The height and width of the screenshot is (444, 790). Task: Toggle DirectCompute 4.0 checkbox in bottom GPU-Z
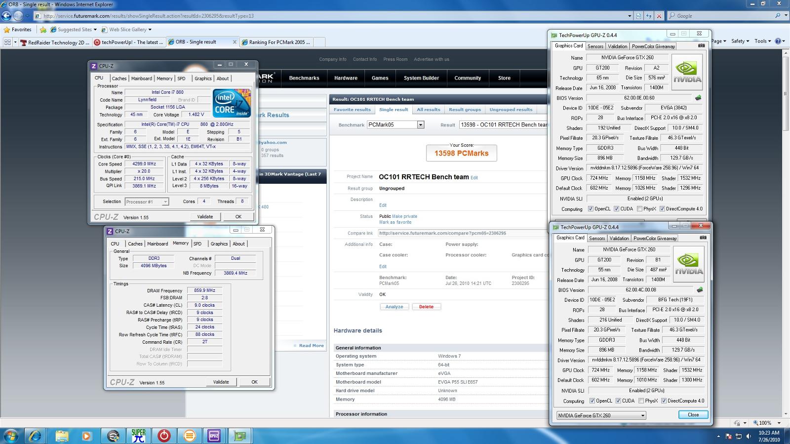tap(664, 401)
